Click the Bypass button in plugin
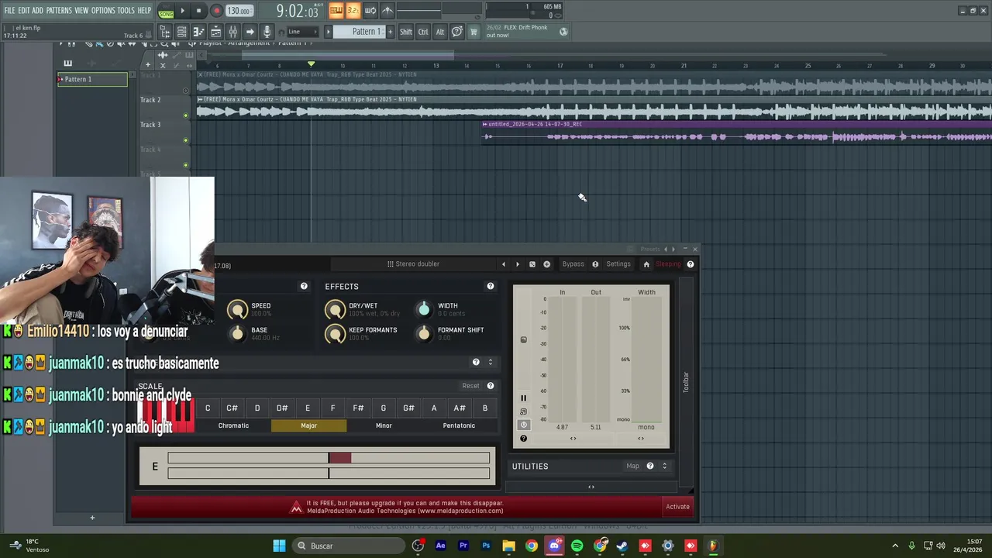 click(x=573, y=264)
